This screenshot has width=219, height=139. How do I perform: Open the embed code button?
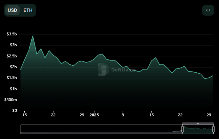[208, 10]
